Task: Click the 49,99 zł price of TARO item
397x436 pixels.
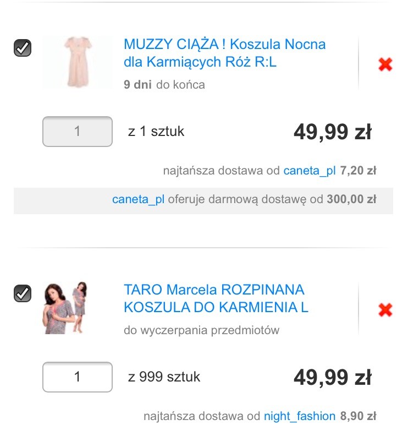Action: 332,378
